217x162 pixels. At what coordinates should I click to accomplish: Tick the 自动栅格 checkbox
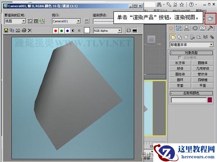click(x=180, y=58)
